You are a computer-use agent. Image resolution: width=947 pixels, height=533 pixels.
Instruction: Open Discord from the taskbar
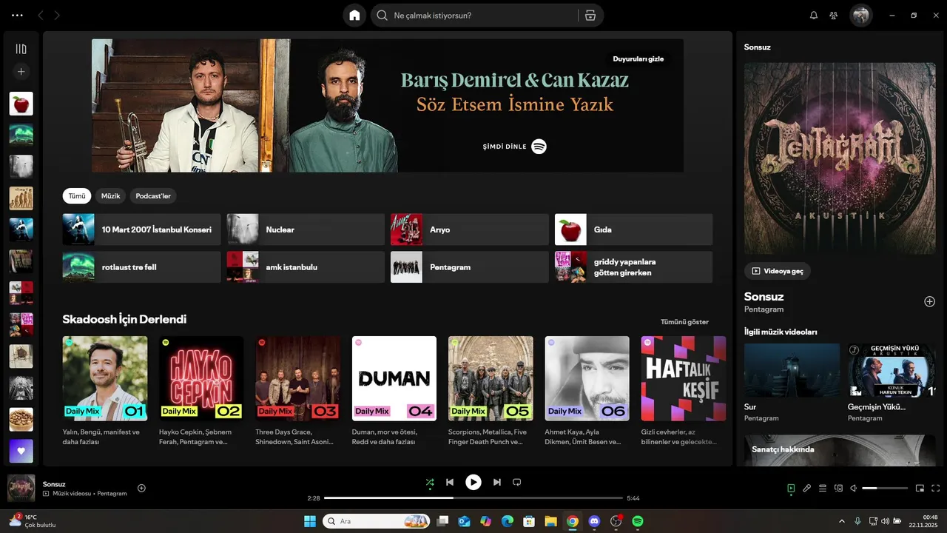click(x=594, y=521)
